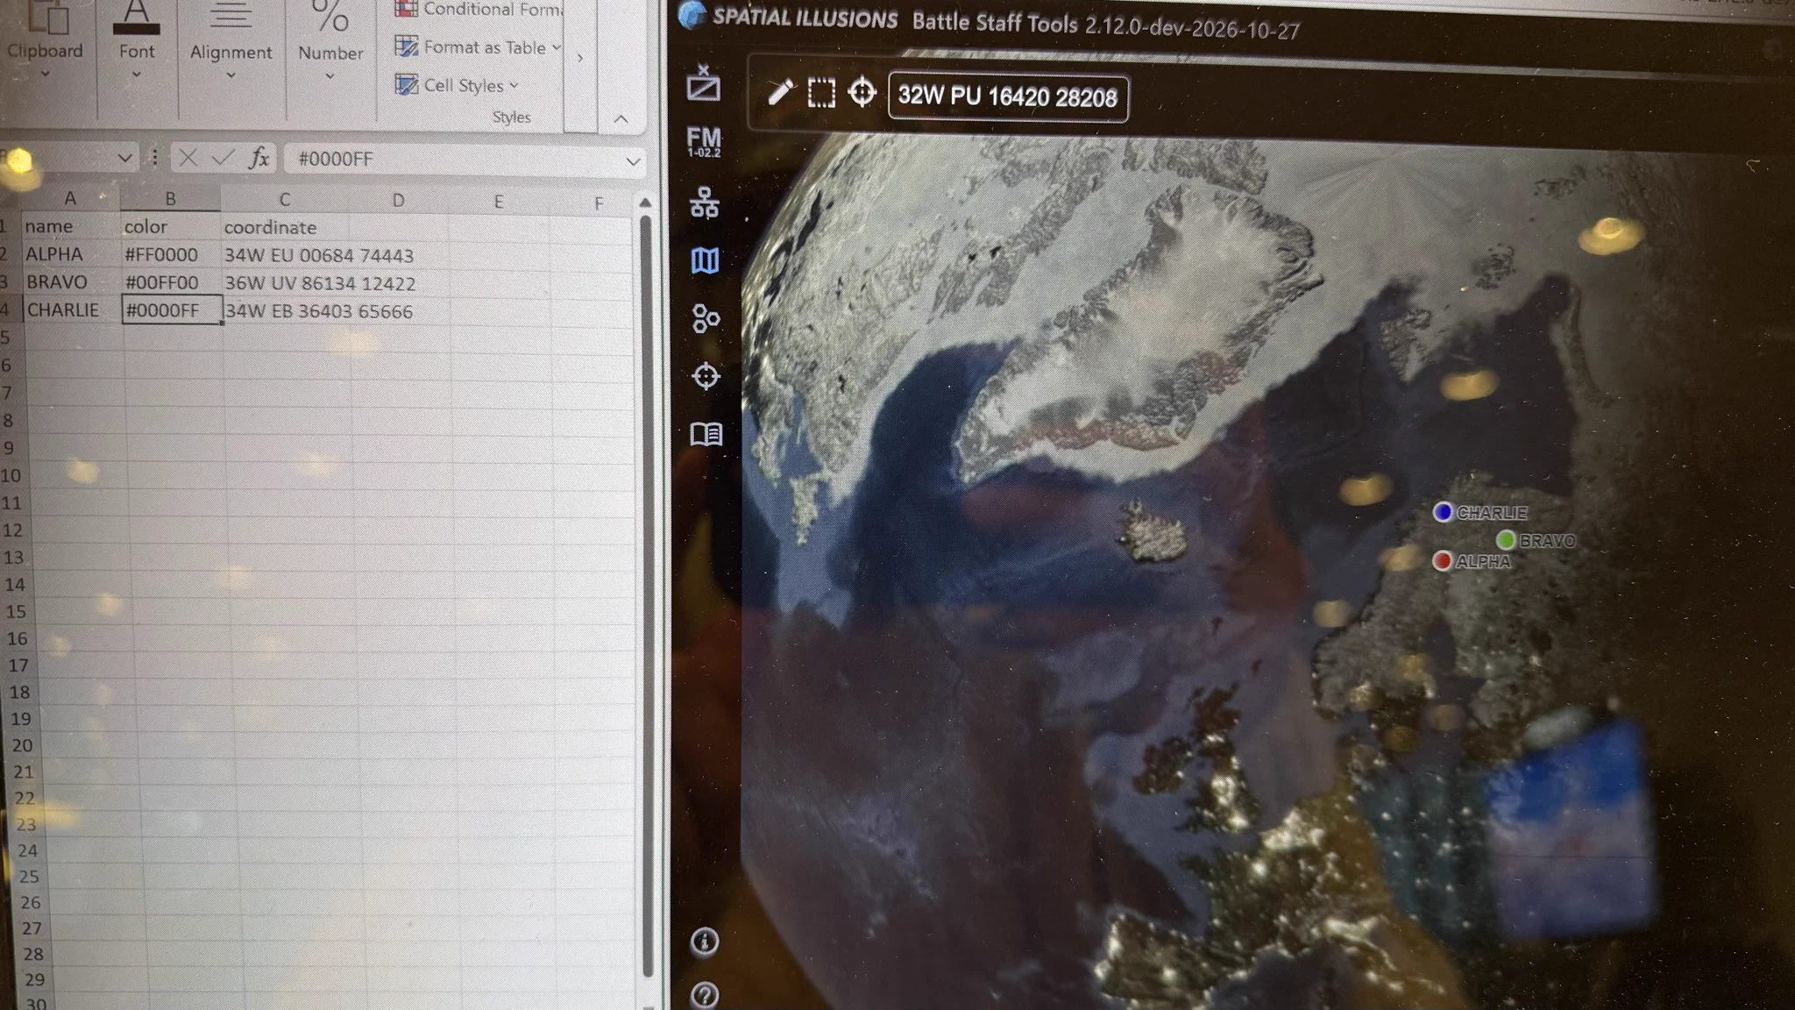The height and width of the screenshot is (1010, 1795).
Task: Open the help question mark icon
Action: (705, 996)
